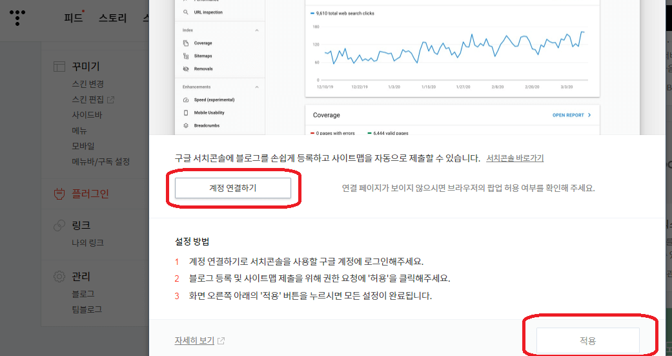Click chevron next to OPEN REPORT
The width and height of the screenshot is (672, 356).
[x=589, y=116]
